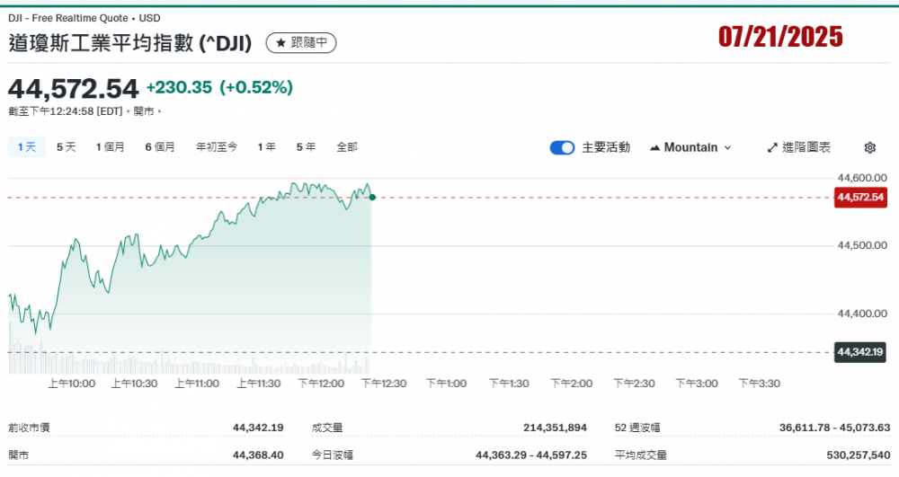The height and width of the screenshot is (477, 899).
Task: Click the volume bars at chart bottom
Action: [x=180, y=365]
